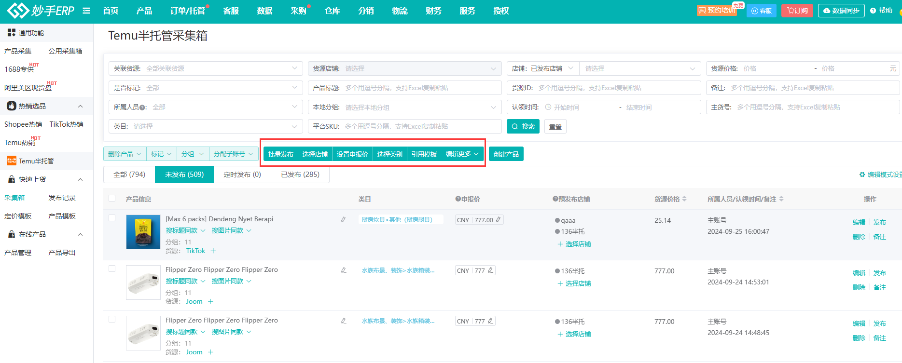Check the Dendeng Nyet Berapi product row
The width and height of the screenshot is (902, 363).
point(112,218)
